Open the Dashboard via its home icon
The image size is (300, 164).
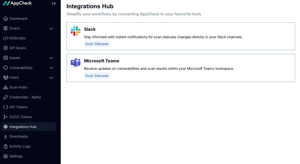click(x=6, y=18)
